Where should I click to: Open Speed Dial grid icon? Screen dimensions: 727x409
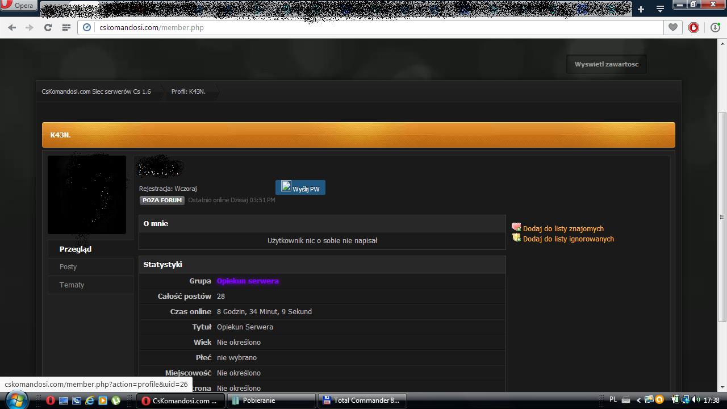pos(66,27)
